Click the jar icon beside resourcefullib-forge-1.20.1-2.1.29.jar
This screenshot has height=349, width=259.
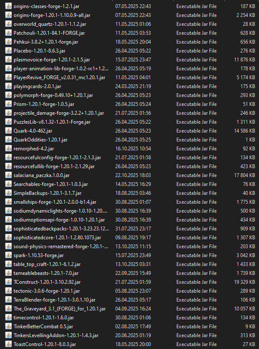pyautogui.click(x=8, y=166)
